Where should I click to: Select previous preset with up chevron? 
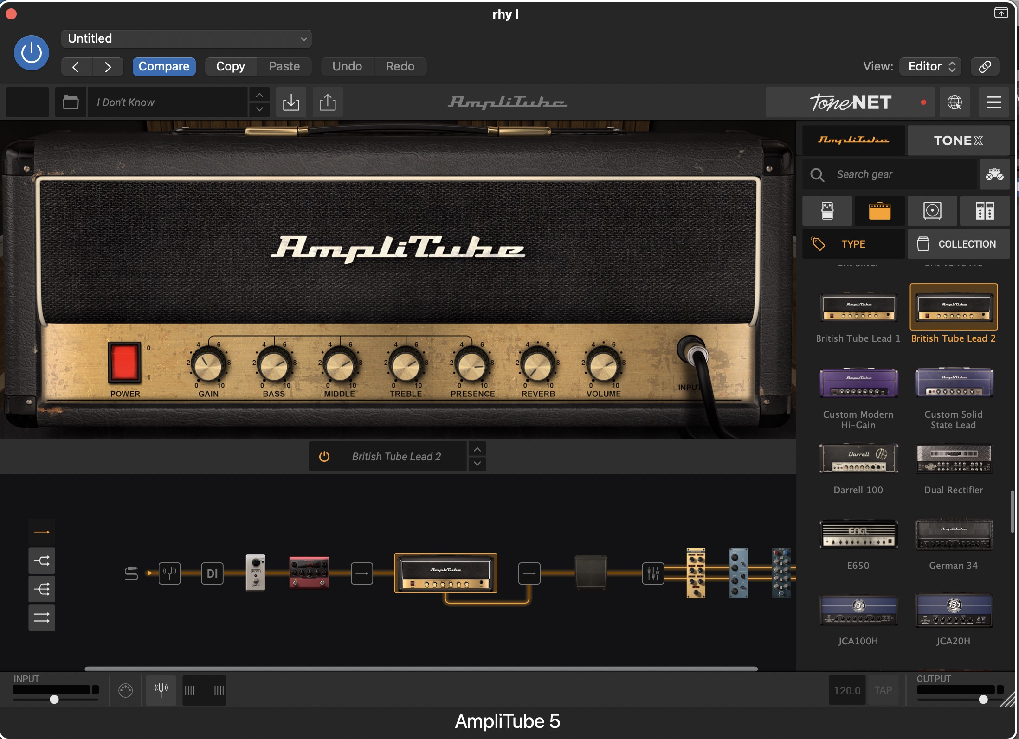coord(259,95)
